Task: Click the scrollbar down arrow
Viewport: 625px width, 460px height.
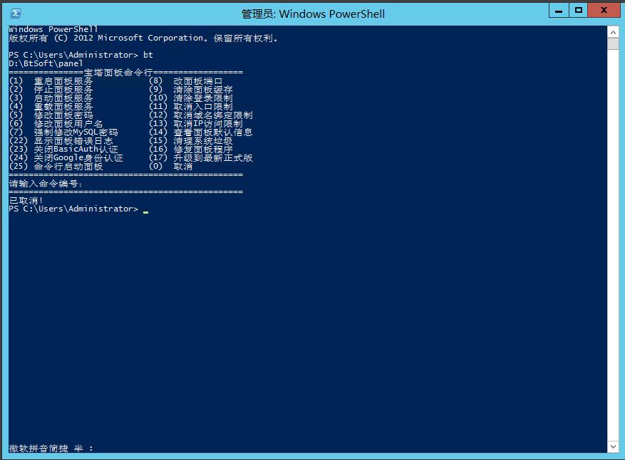Action: click(613, 446)
